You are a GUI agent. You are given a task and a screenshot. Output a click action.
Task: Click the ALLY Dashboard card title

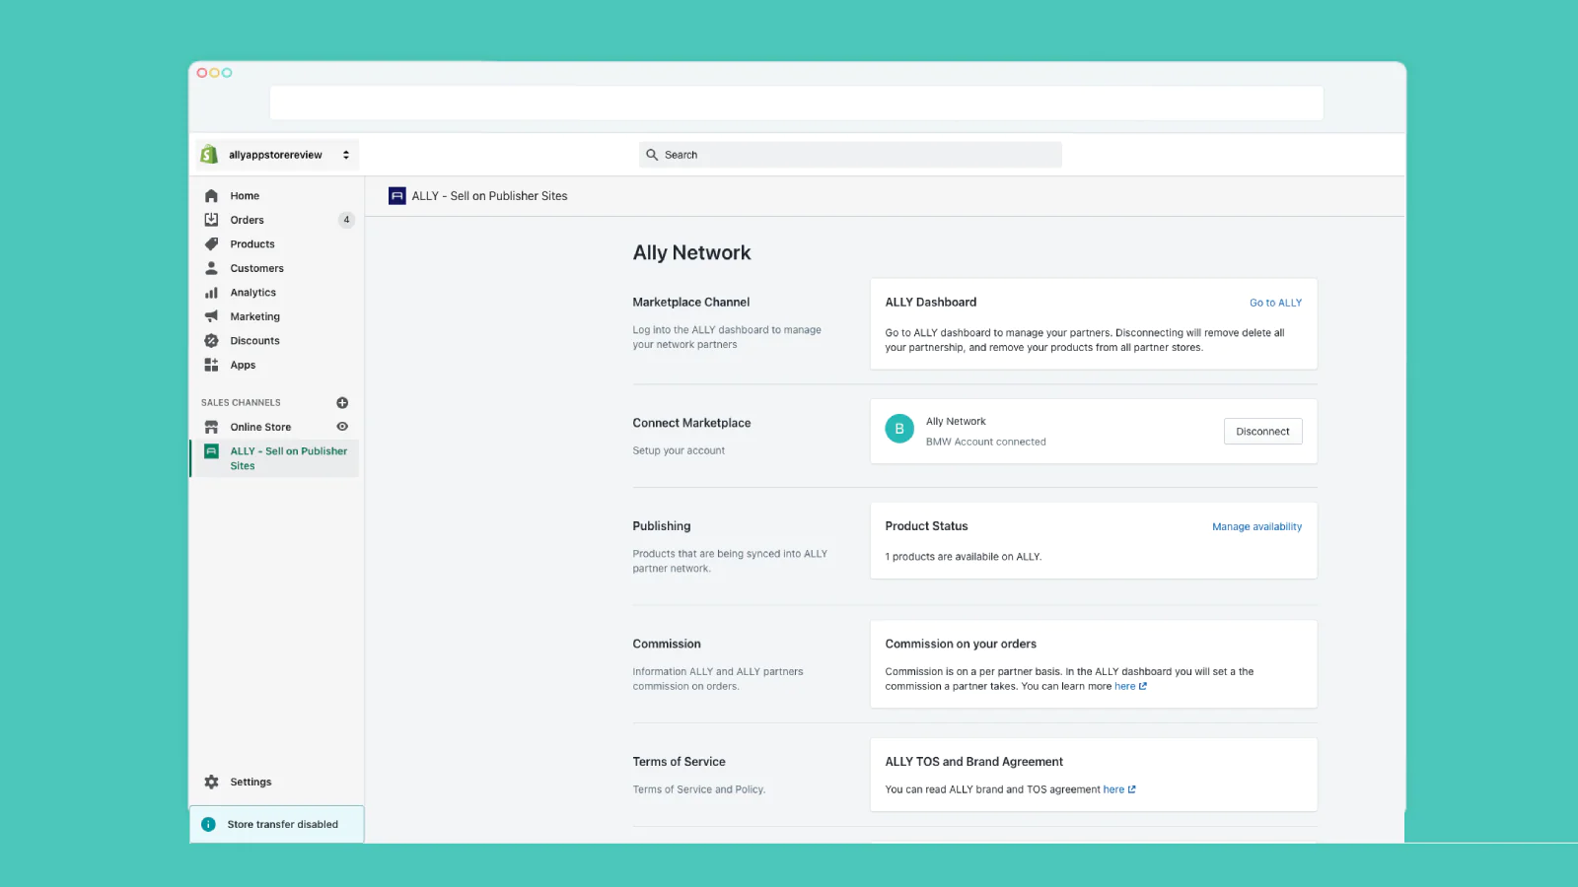pos(930,303)
